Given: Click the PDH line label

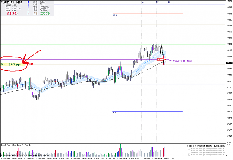Looking at the screenshot, I should [114, 15].
